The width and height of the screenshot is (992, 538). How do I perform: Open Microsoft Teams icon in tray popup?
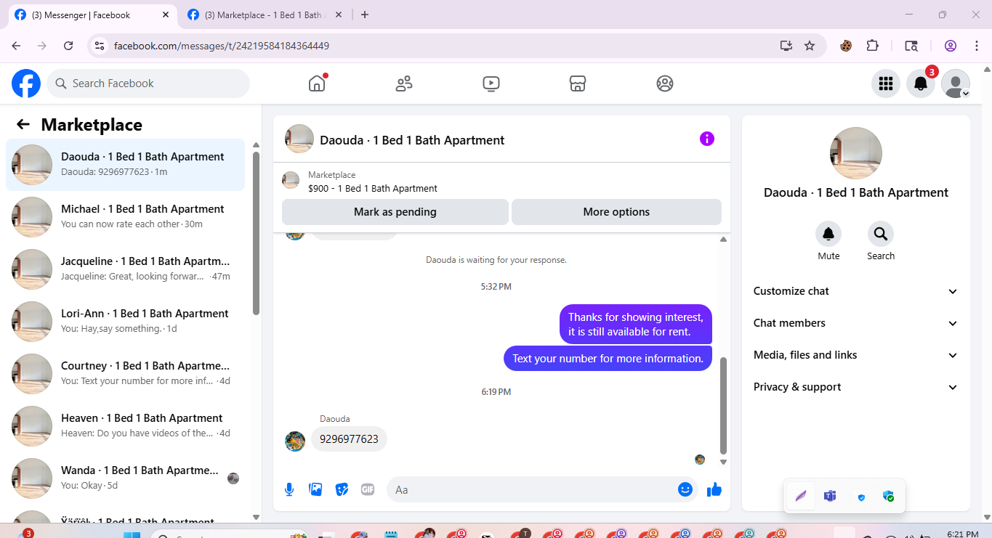pyautogui.click(x=830, y=497)
